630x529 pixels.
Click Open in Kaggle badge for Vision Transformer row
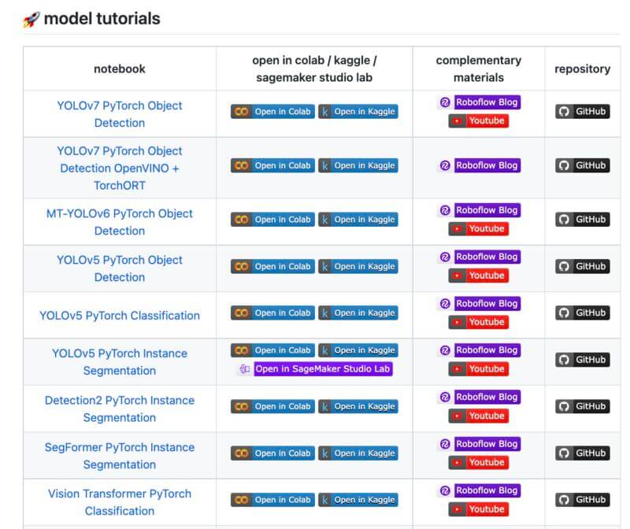(x=358, y=500)
